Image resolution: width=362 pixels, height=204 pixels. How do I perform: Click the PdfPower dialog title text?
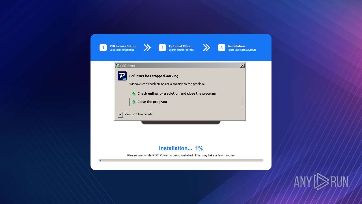point(128,66)
